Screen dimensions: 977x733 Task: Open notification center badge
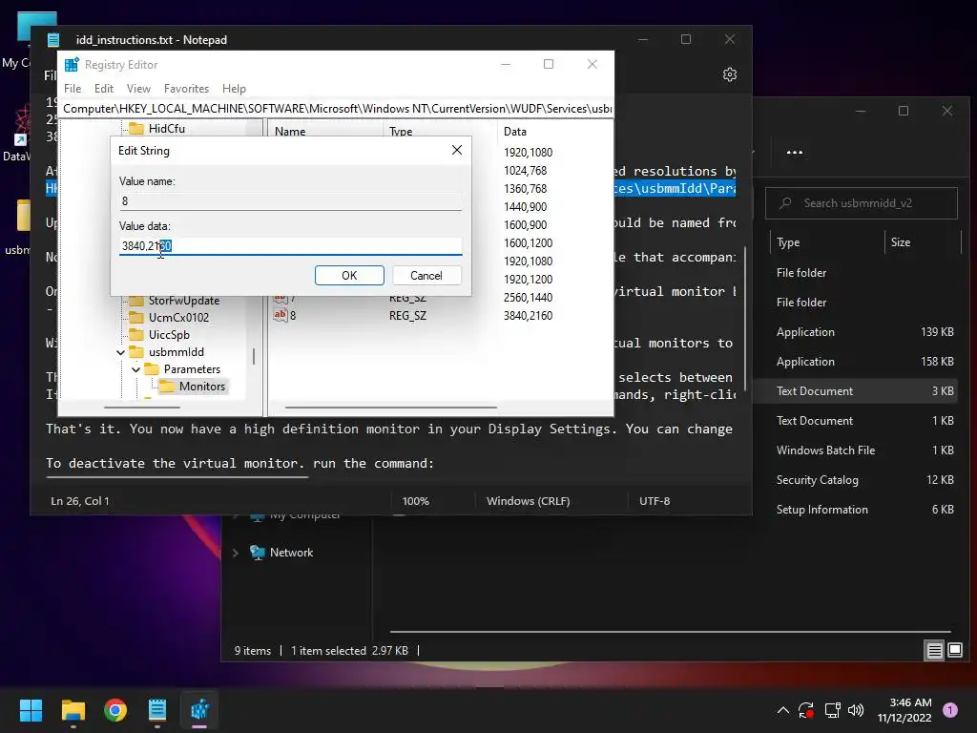(949, 710)
